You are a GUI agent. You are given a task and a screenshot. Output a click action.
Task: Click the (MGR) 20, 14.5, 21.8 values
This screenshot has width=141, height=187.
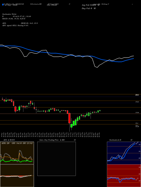tap(29, 23)
